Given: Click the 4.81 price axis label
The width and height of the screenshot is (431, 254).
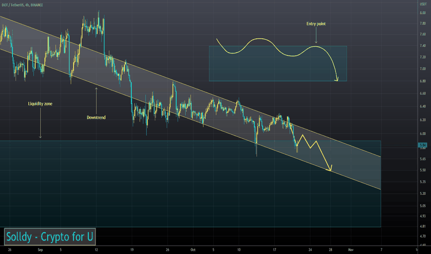Looking at the screenshot, I should click(x=423, y=227).
